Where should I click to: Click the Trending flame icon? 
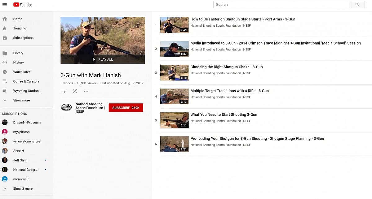(5, 28)
